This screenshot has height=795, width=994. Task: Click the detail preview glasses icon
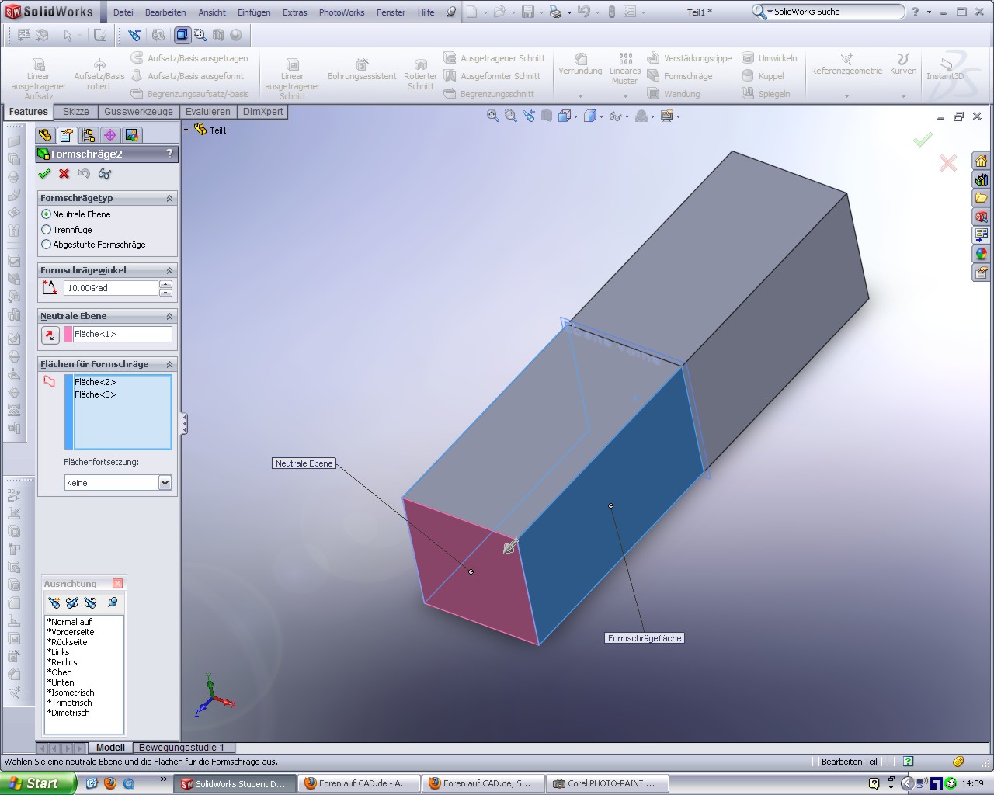click(x=105, y=174)
